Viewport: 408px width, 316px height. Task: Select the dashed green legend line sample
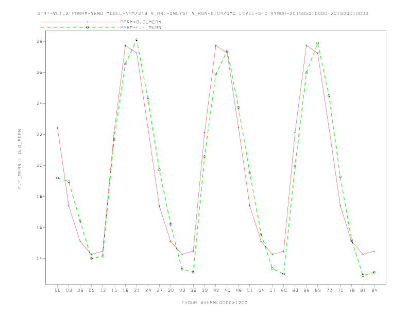coord(80,27)
